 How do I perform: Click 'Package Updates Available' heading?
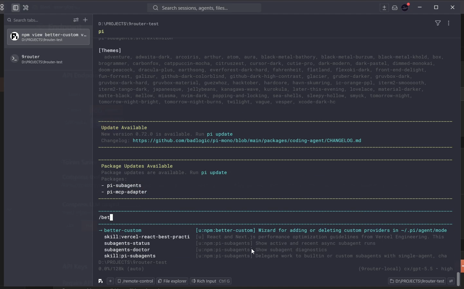[137, 166]
